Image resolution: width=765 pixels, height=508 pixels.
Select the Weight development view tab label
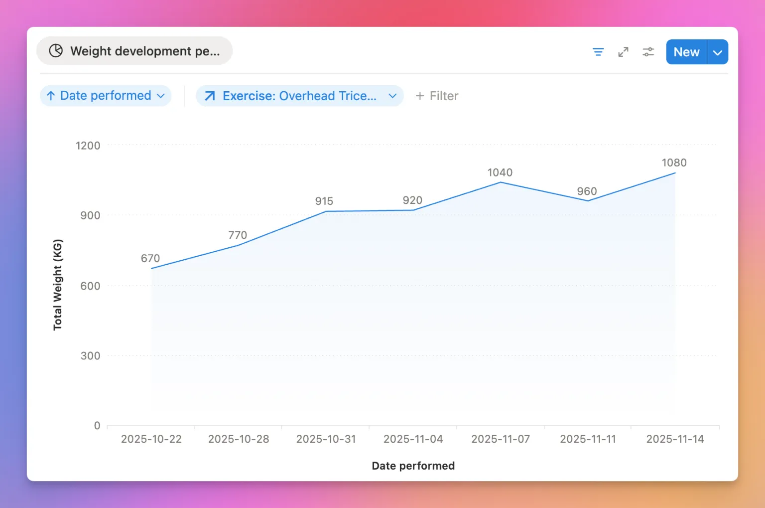[x=144, y=51]
